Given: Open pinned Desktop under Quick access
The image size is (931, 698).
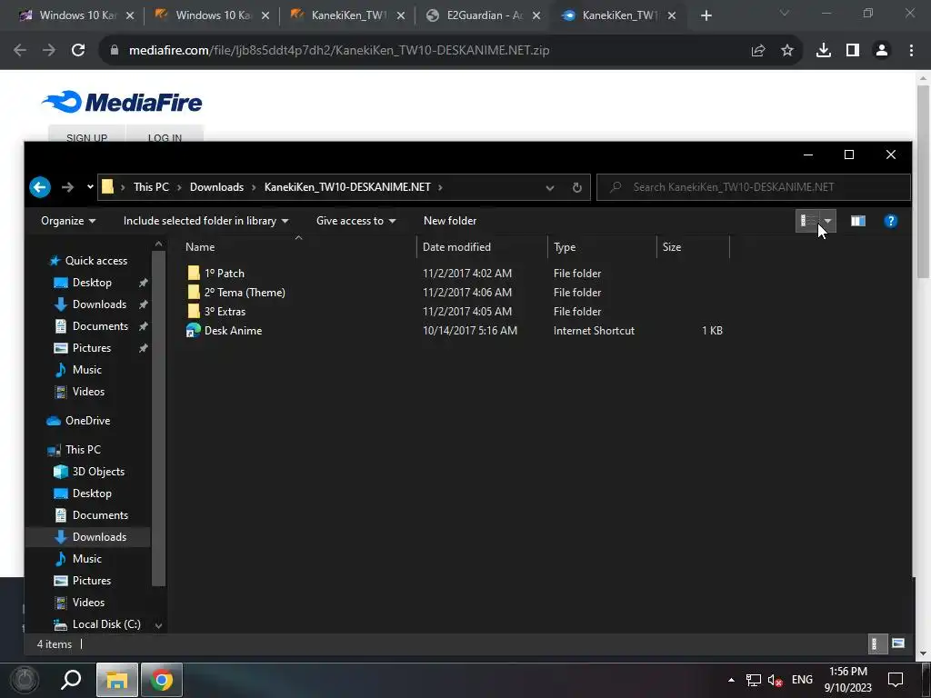Looking at the screenshot, I should click(92, 283).
